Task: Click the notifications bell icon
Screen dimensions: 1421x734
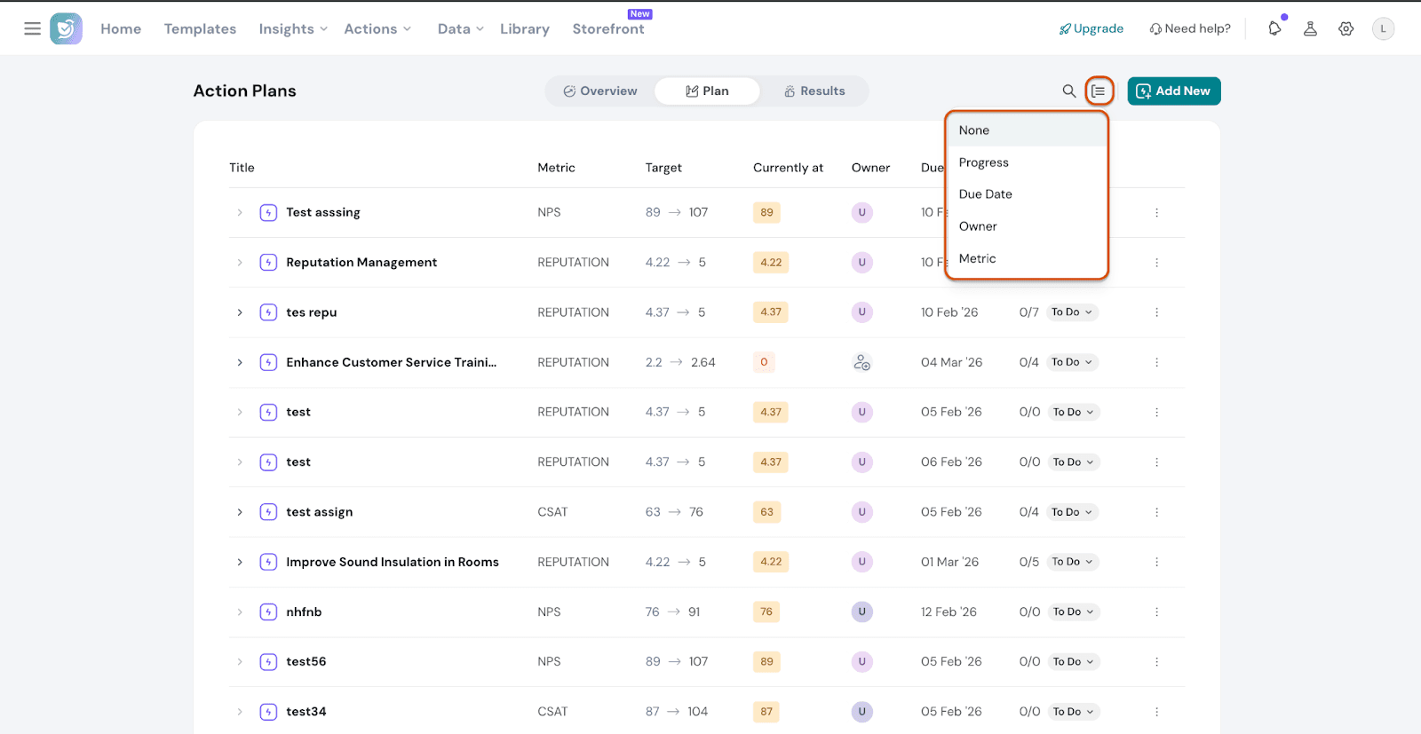Action: click(x=1274, y=28)
